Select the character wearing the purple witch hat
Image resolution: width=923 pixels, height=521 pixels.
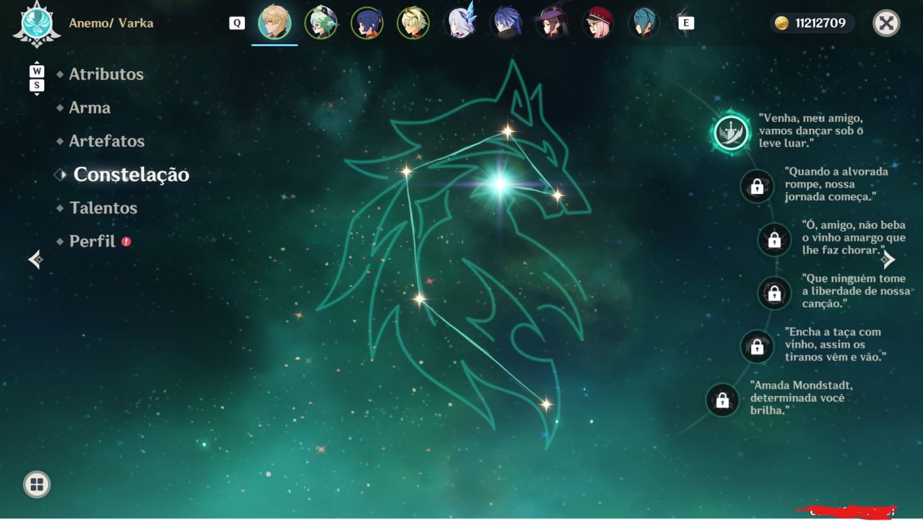[552, 23]
